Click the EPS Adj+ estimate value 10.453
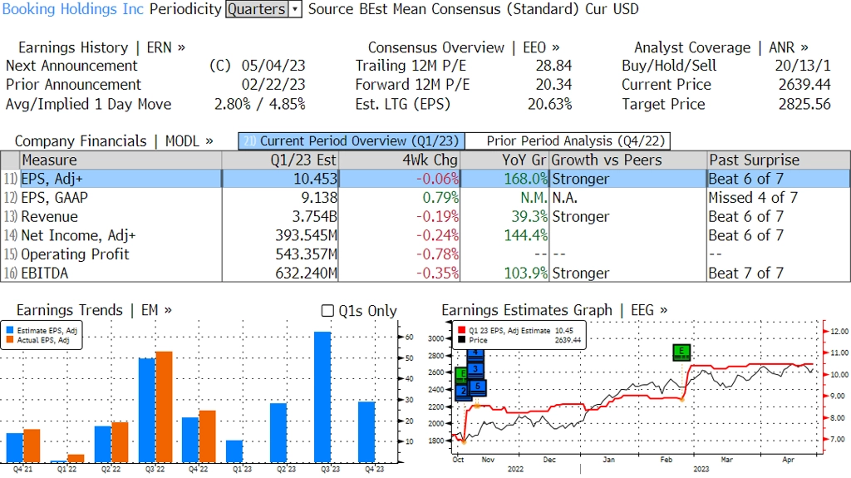The height and width of the screenshot is (478, 851). 315,179
